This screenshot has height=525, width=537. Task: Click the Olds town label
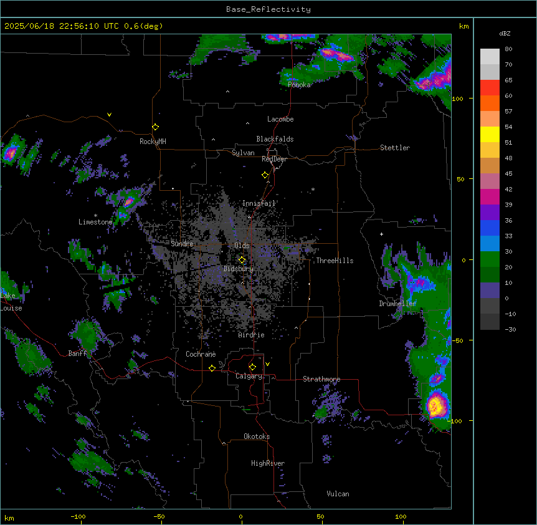click(242, 246)
